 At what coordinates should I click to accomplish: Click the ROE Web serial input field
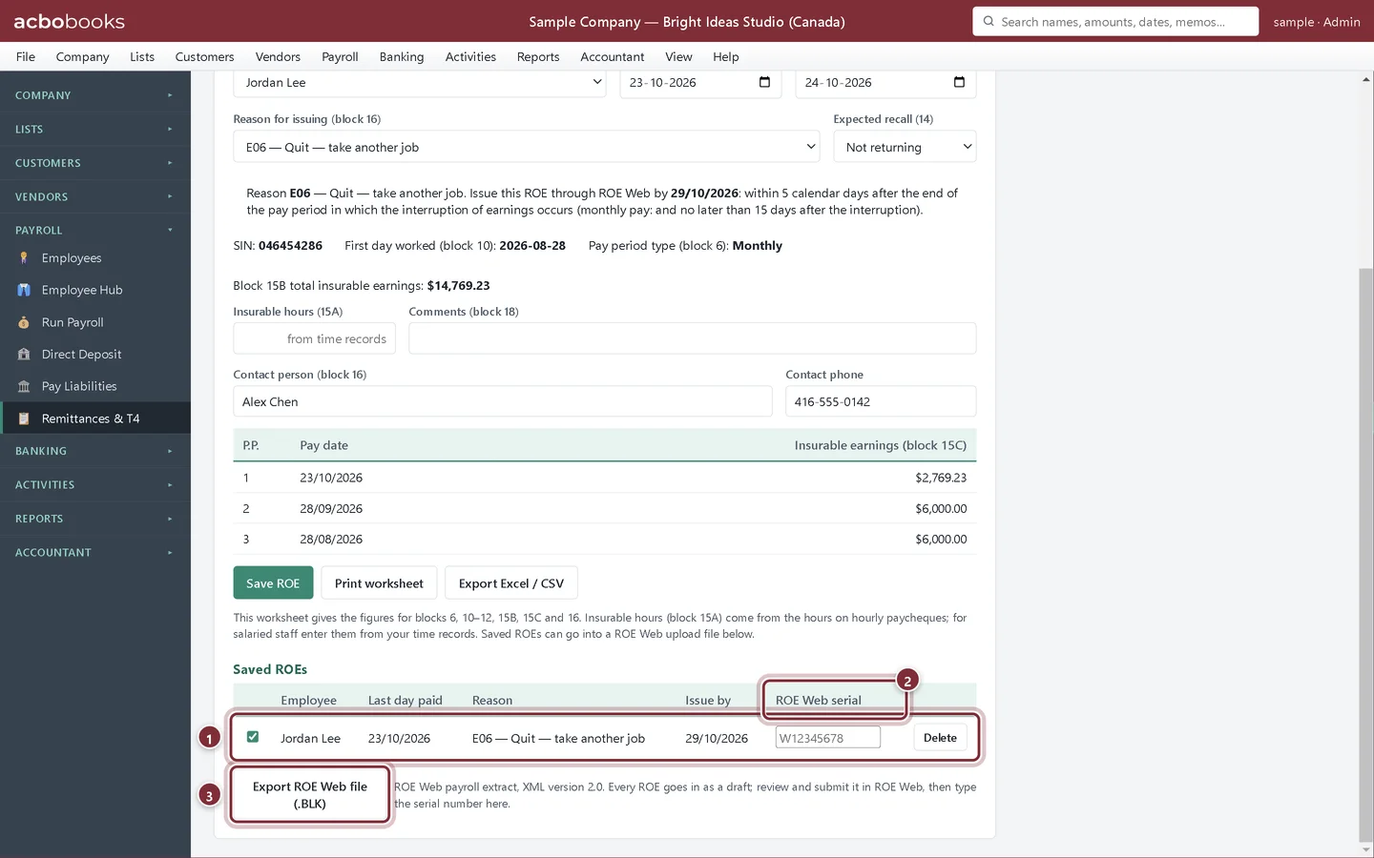tap(827, 738)
